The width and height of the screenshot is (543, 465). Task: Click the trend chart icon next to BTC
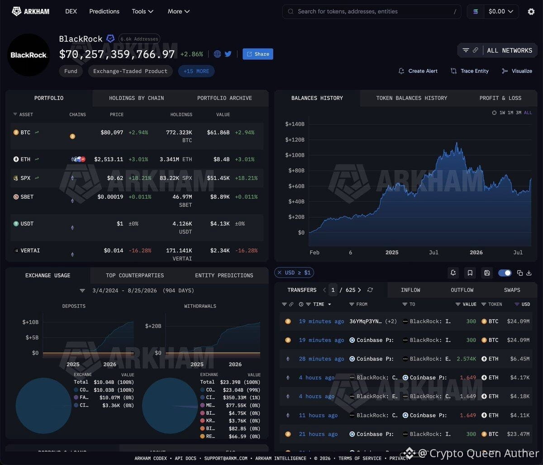coord(37,132)
